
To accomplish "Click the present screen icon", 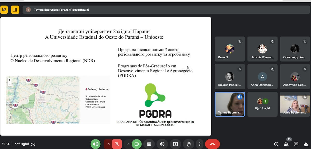I will [x=175, y=144].
